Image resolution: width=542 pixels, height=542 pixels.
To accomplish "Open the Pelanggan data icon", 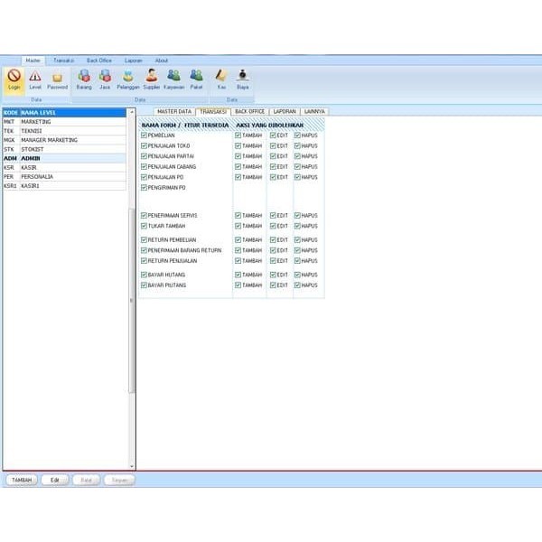I will coord(128,79).
